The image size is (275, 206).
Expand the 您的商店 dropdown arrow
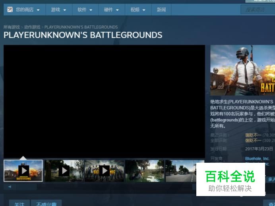click(38, 10)
